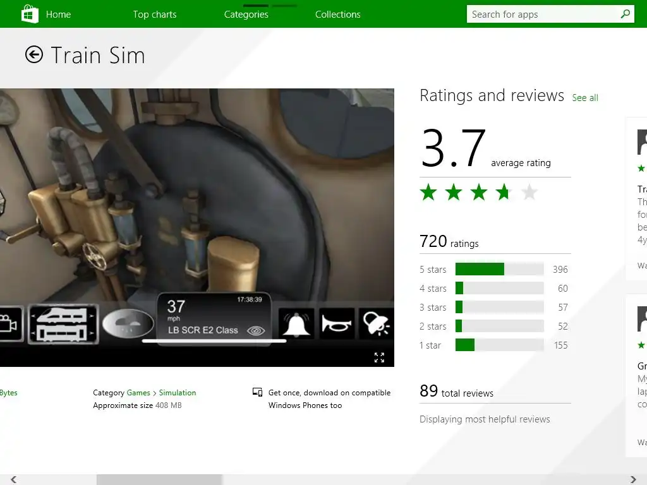Open the Top charts tab
This screenshot has width=647, height=485.
point(155,15)
